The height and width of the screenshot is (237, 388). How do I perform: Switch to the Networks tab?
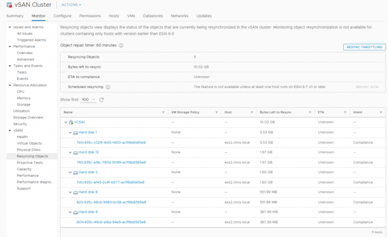point(179,16)
